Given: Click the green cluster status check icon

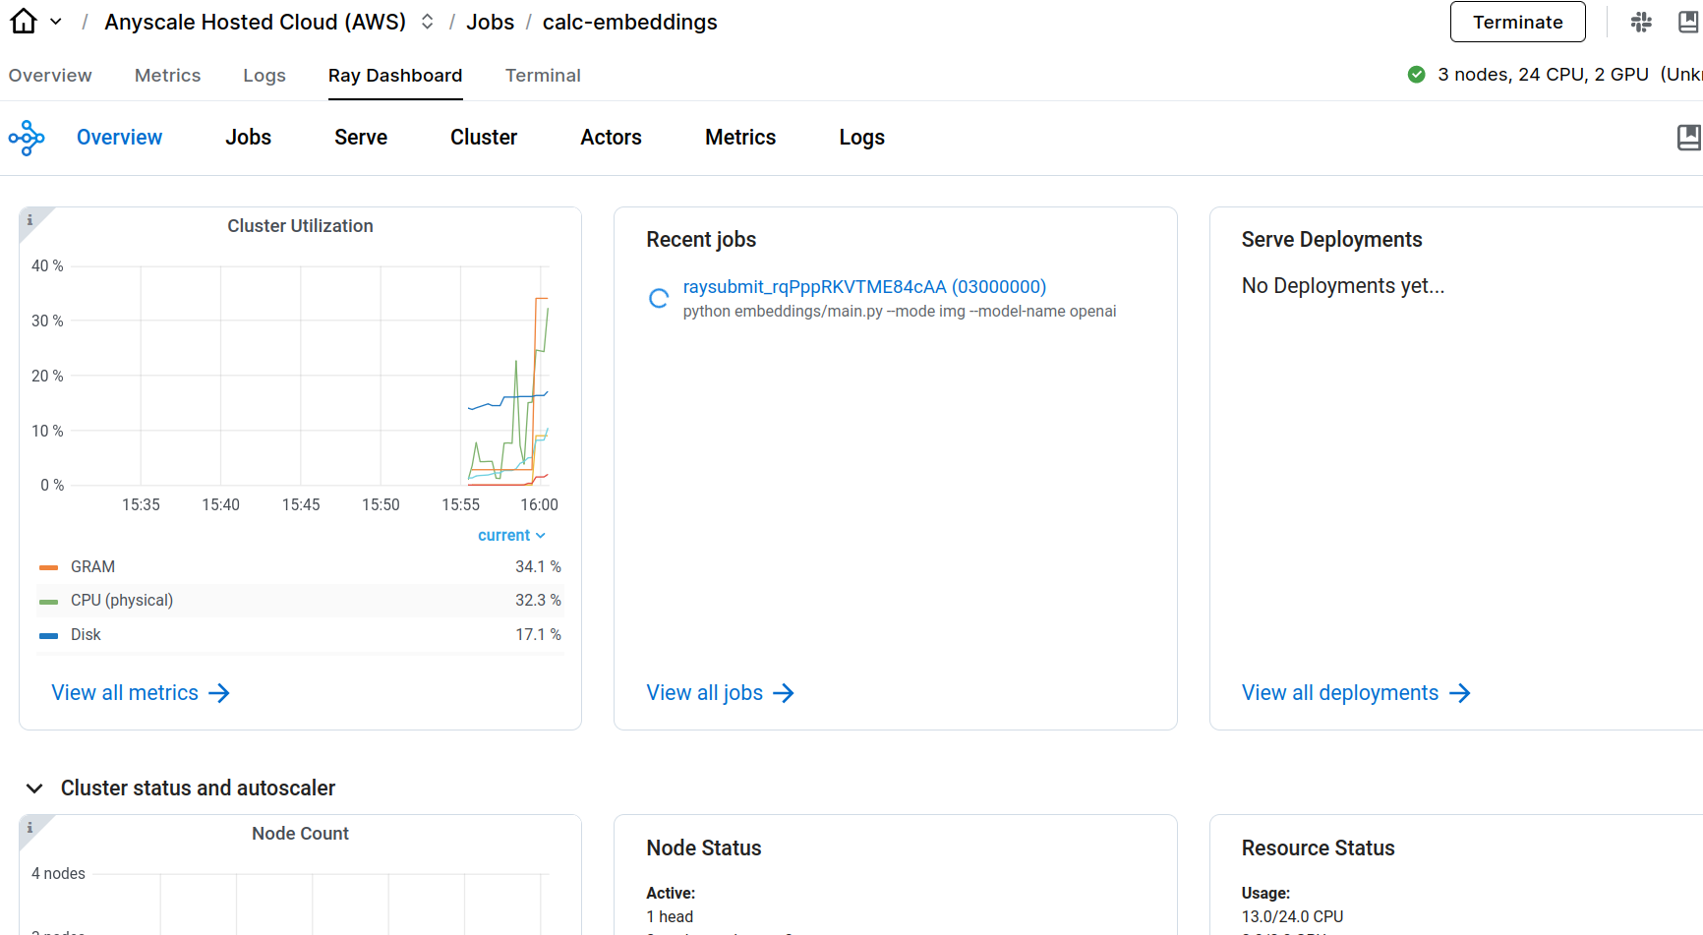Looking at the screenshot, I should pos(1417,75).
